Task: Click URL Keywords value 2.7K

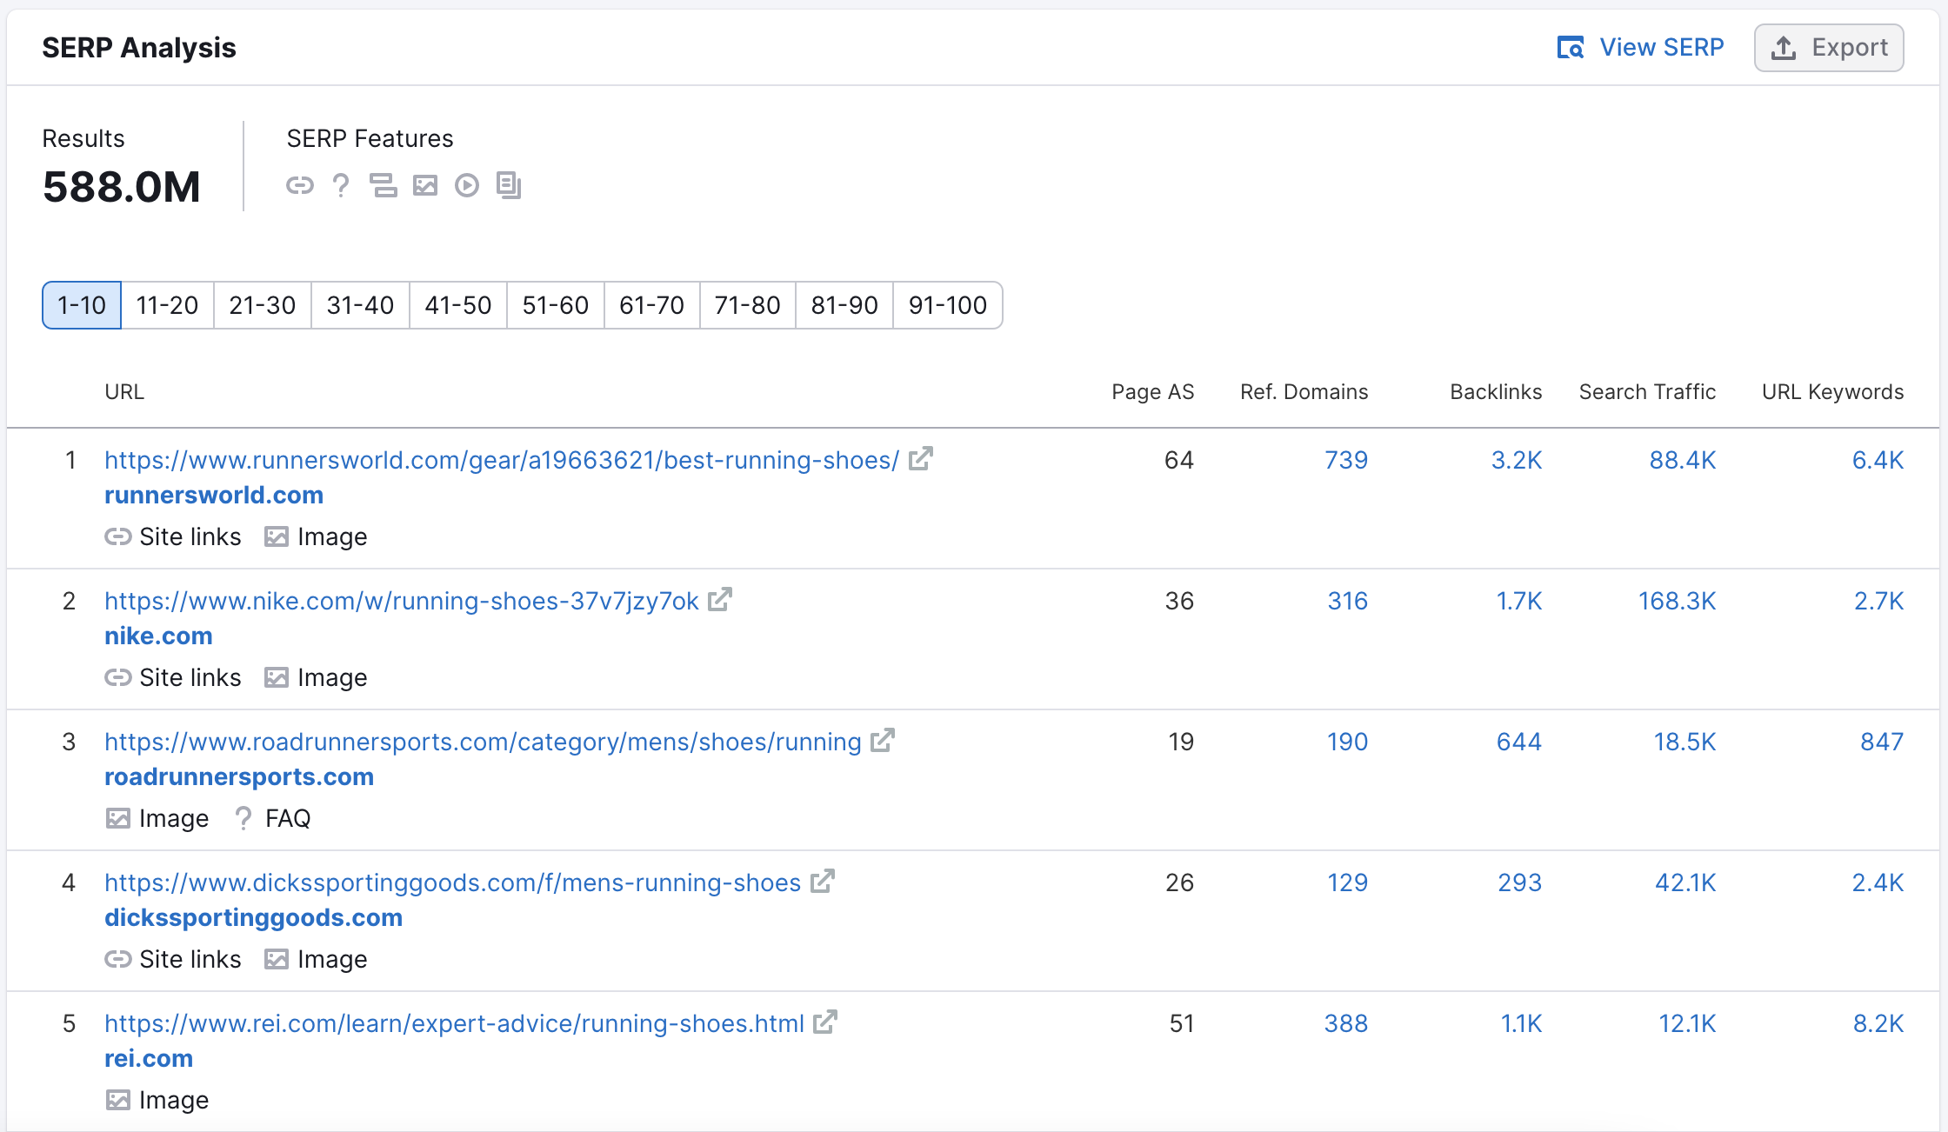Action: pos(1879,601)
